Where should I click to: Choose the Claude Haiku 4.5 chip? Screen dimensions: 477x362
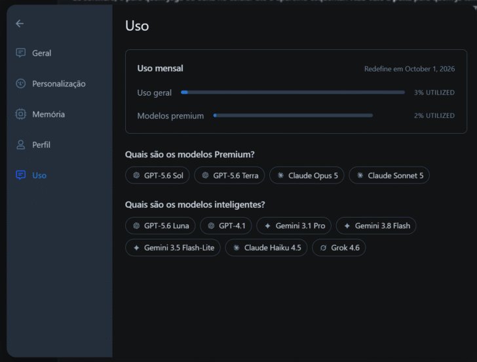266,248
